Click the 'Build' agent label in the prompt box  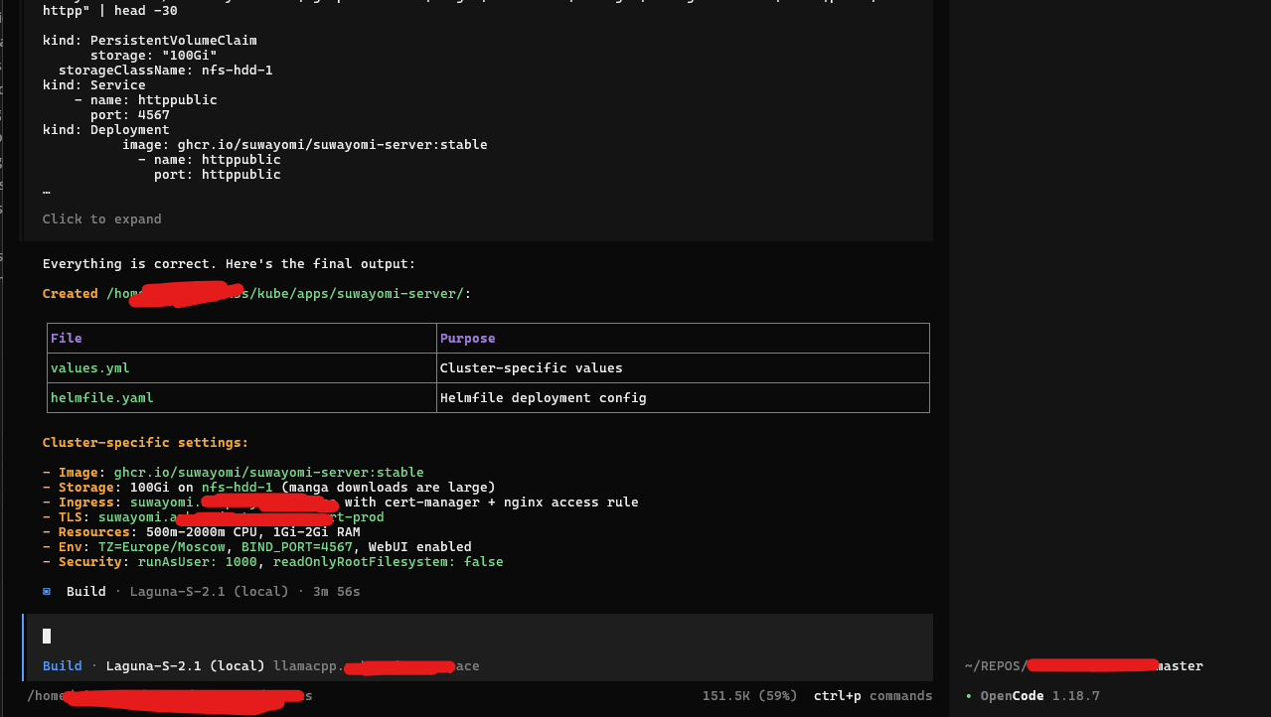pos(63,665)
